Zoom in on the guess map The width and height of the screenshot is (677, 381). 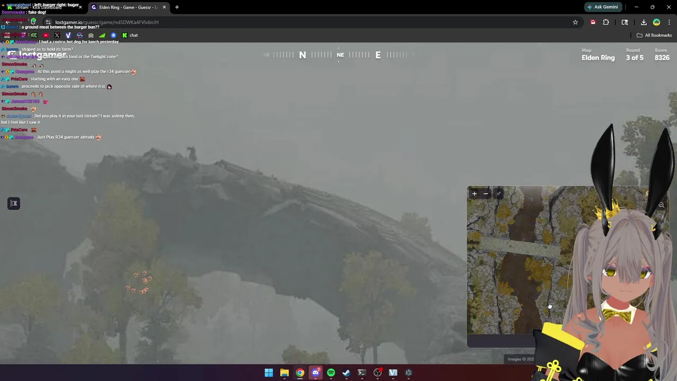pyautogui.click(x=474, y=194)
